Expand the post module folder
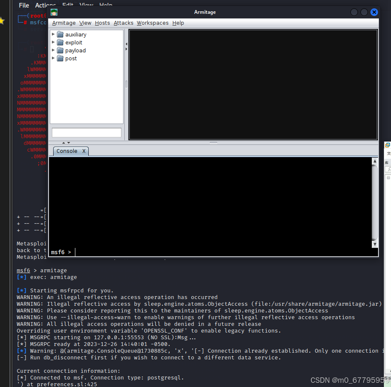 click(x=53, y=58)
